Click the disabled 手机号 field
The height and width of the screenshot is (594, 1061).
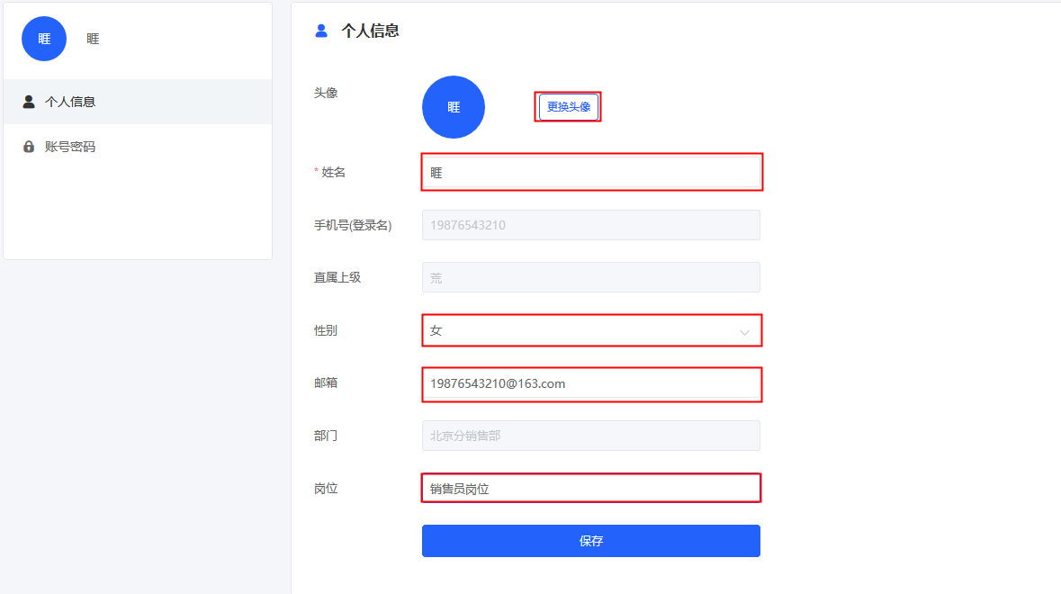point(590,225)
